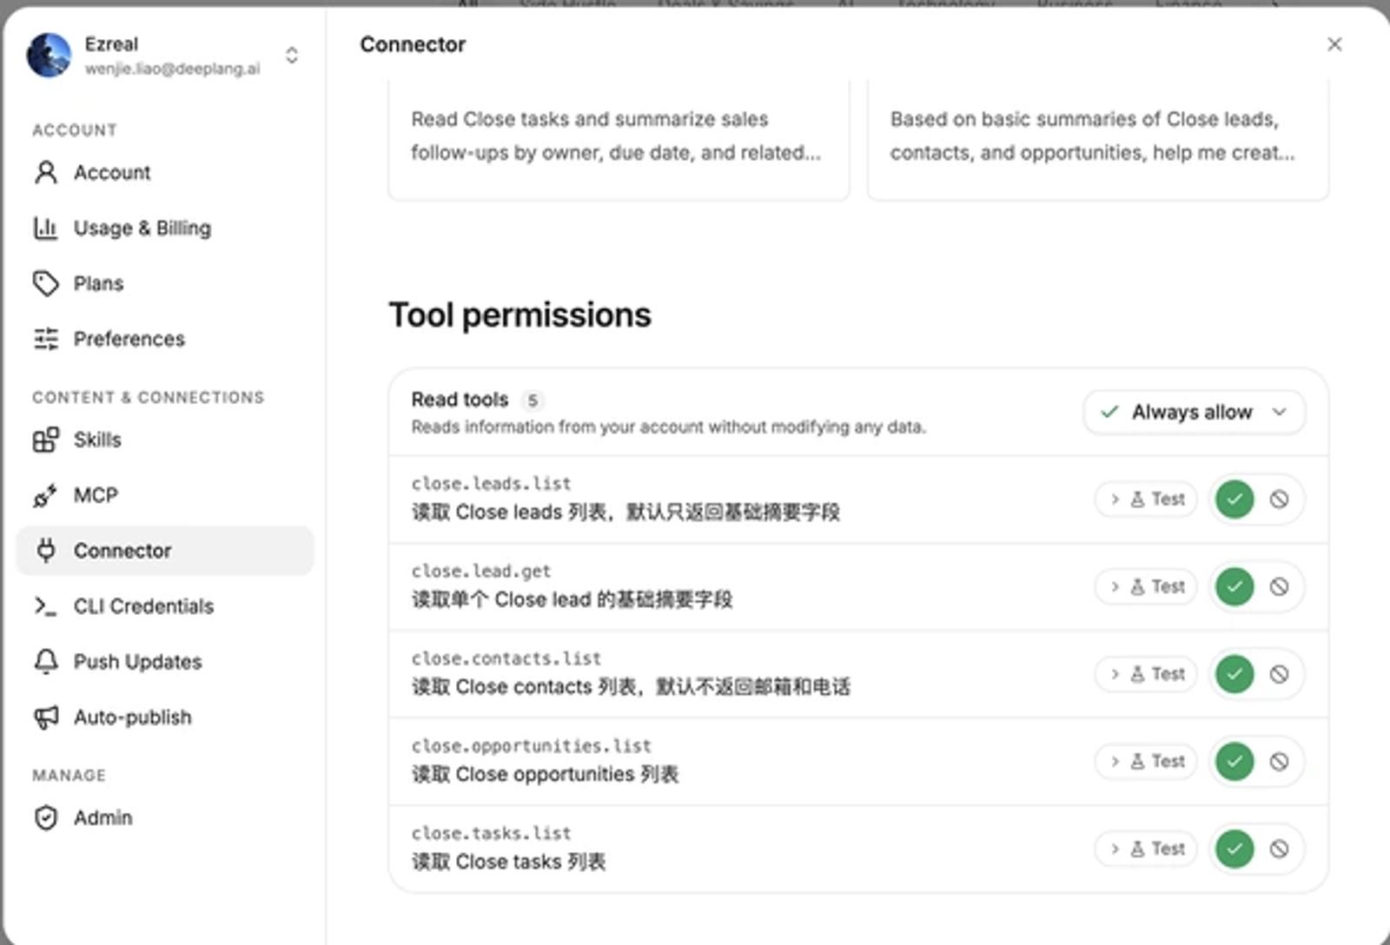Test the close.lead.get tool
1390x945 pixels.
pos(1147,586)
